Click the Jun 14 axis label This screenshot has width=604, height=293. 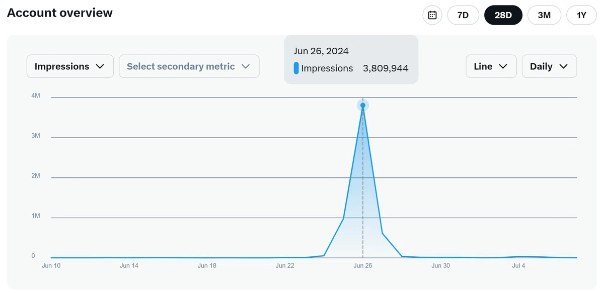[x=129, y=266]
